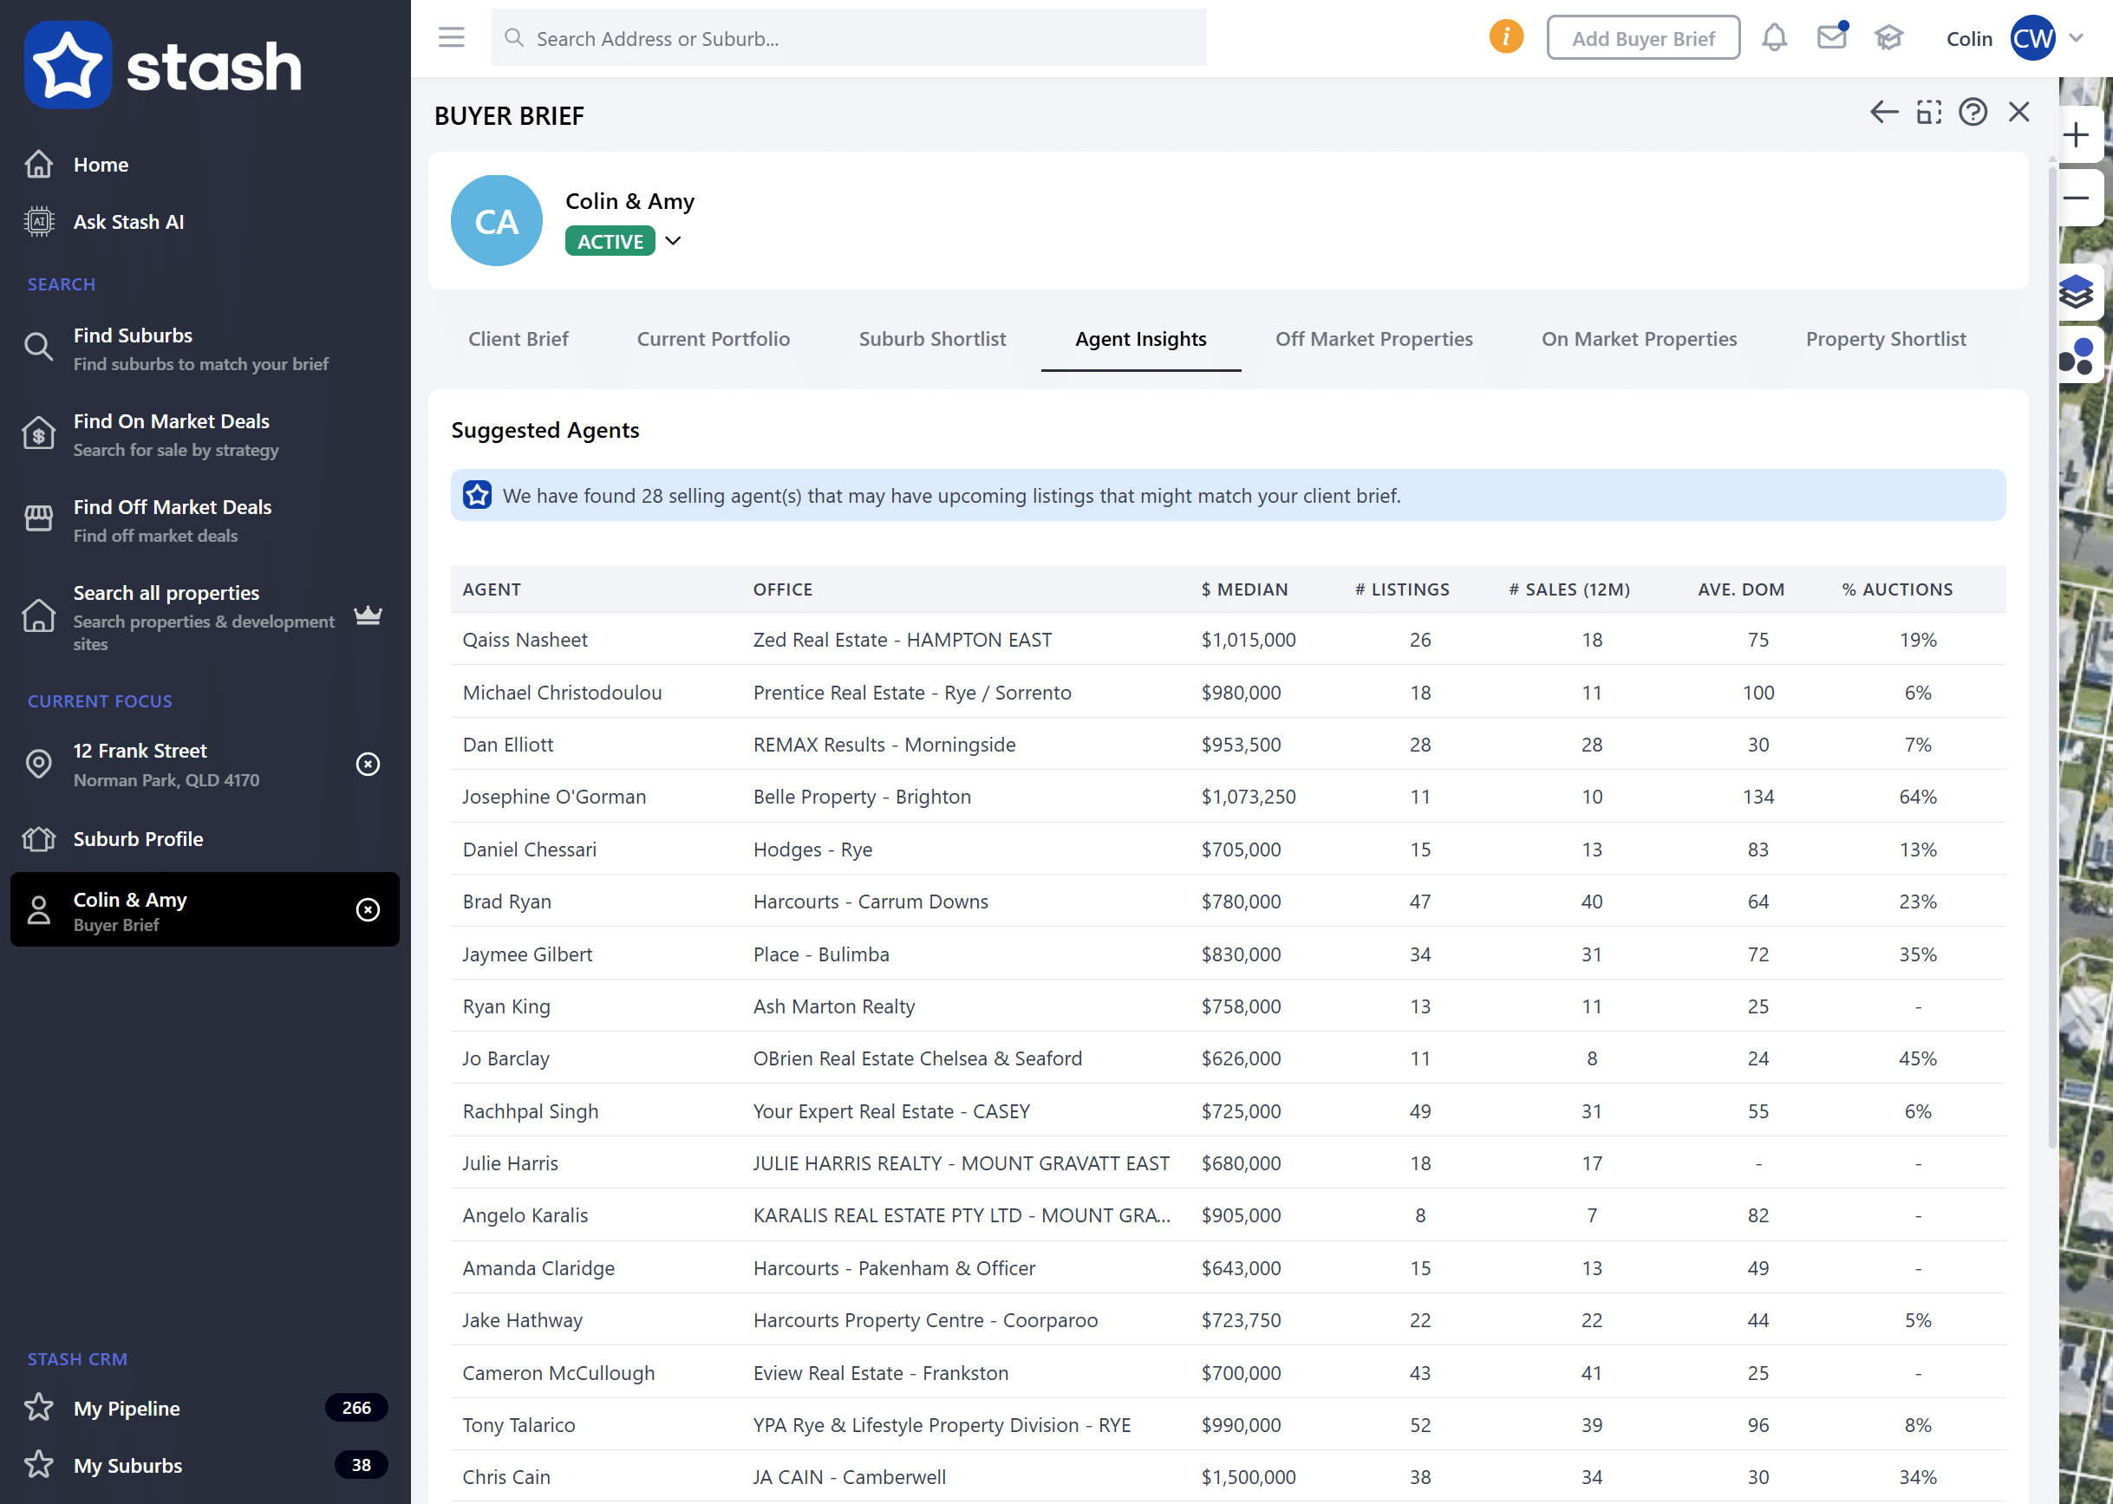This screenshot has width=2113, height=1504.
Task: Remove 12 Frank Street from focus
Action: (368, 764)
